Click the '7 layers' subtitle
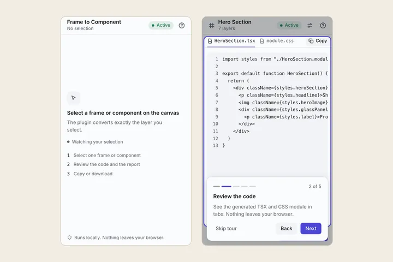 [x=227, y=28]
